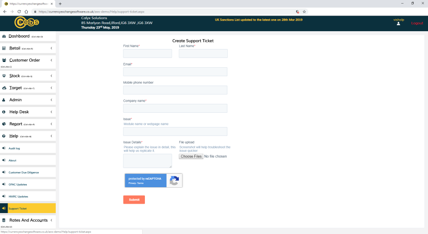
Task: Click the user profile icon under vishalp
Action: coord(399,24)
